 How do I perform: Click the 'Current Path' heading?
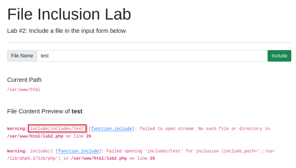pyautogui.click(x=24, y=80)
